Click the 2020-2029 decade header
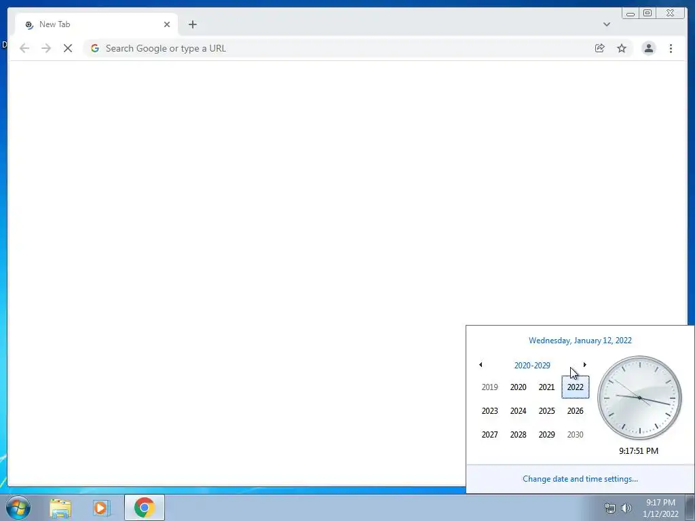 532,366
